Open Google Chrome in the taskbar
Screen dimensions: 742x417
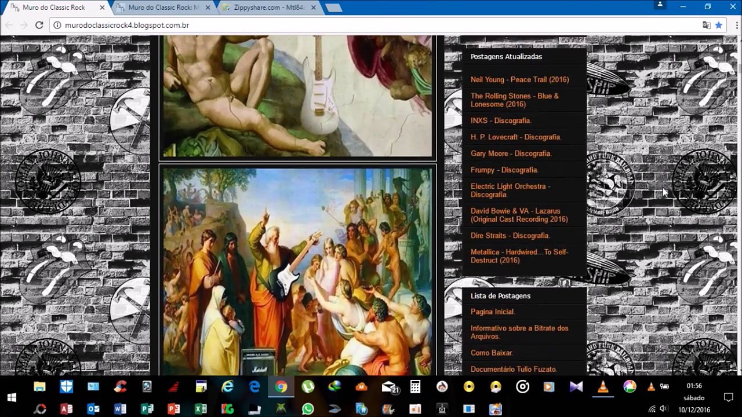tap(281, 386)
